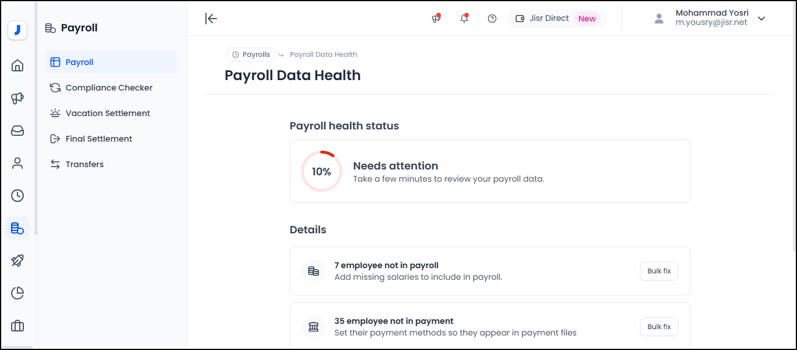797x350 pixels.
Task: Click the rocket icon in left rail
Action: pyautogui.click(x=17, y=261)
